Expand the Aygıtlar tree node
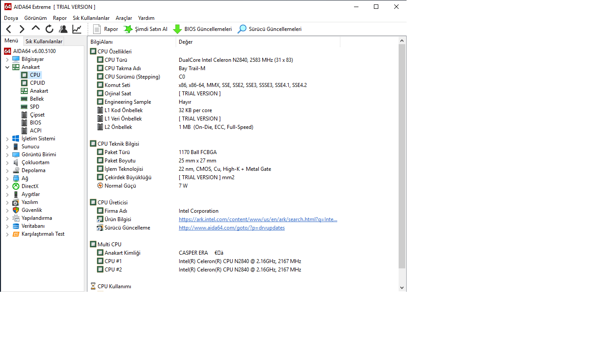The width and height of the screenshot is (603, 339). pos(7,194)
